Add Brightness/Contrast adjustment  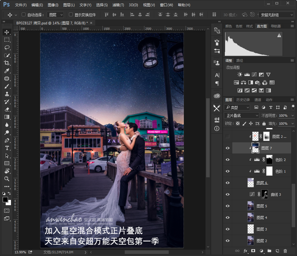240,75
